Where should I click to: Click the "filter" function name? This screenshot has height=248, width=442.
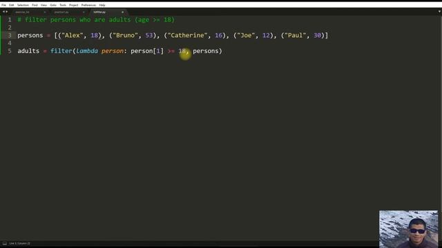pos(61,51)
